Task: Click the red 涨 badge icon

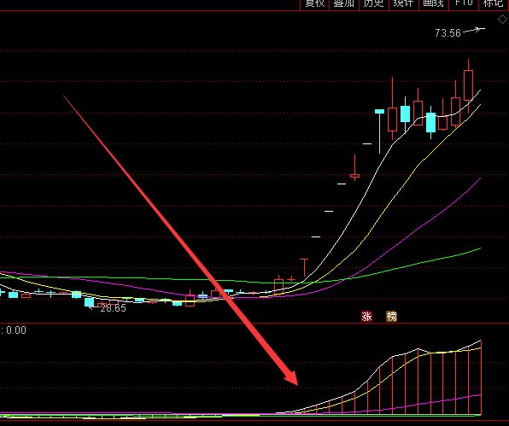Action: click(x=366, y=316)
